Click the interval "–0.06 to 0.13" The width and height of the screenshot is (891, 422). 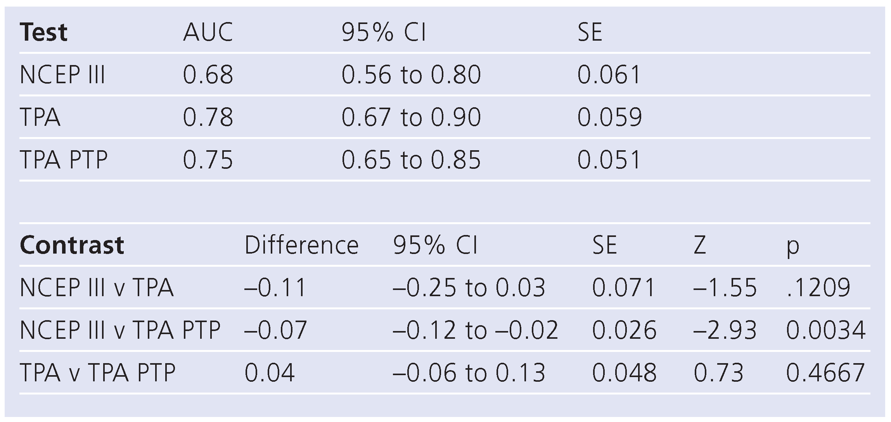469,373
